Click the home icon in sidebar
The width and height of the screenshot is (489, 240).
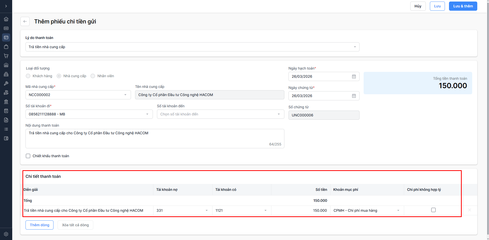[6, 19]
